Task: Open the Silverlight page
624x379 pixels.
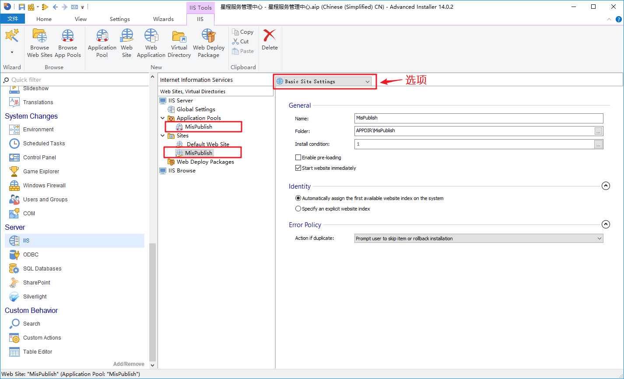Action: 28,297
